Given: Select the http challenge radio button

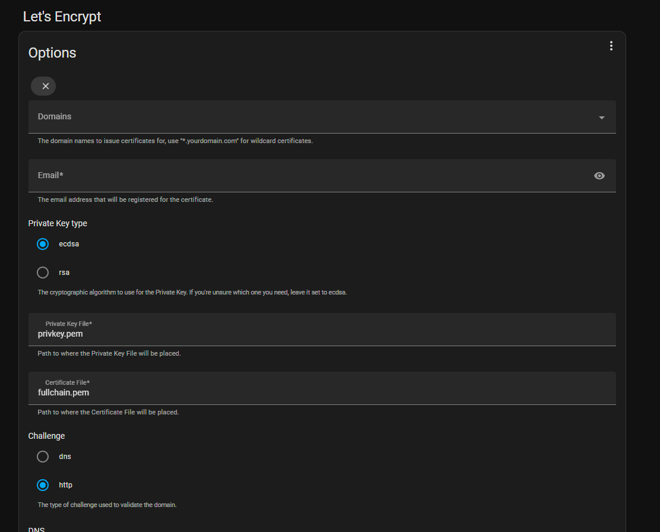Looking at the screenshot, I should point(43,485).
